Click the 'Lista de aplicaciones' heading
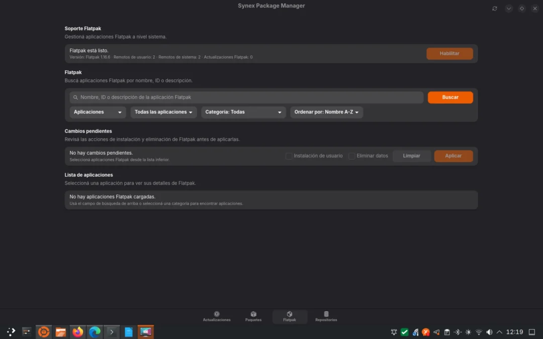The height and width of the screenshot is (339, 543). 88,175
